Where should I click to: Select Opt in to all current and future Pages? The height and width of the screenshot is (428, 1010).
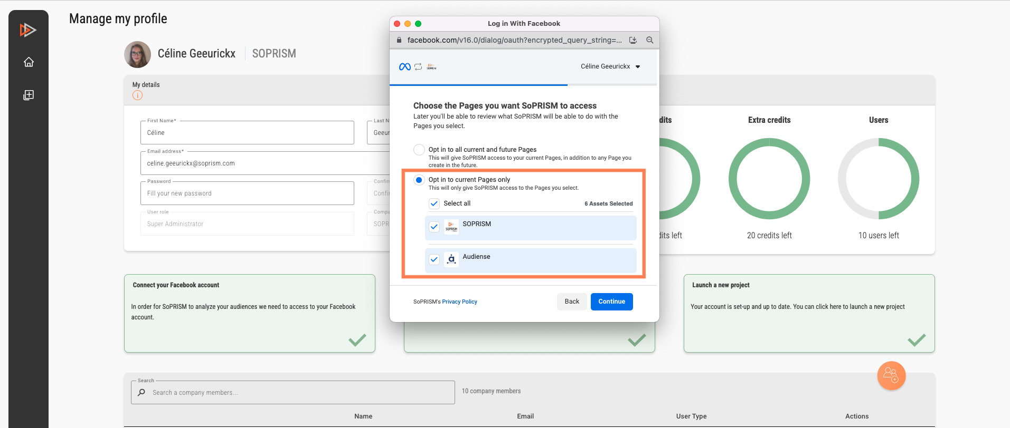tap(419, 150)
